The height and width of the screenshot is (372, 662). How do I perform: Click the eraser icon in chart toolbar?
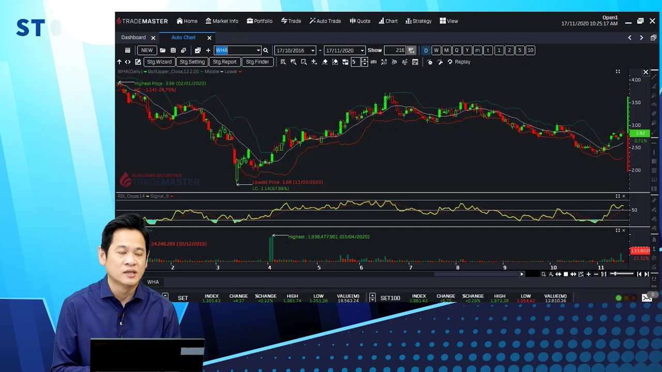[325, 61]
